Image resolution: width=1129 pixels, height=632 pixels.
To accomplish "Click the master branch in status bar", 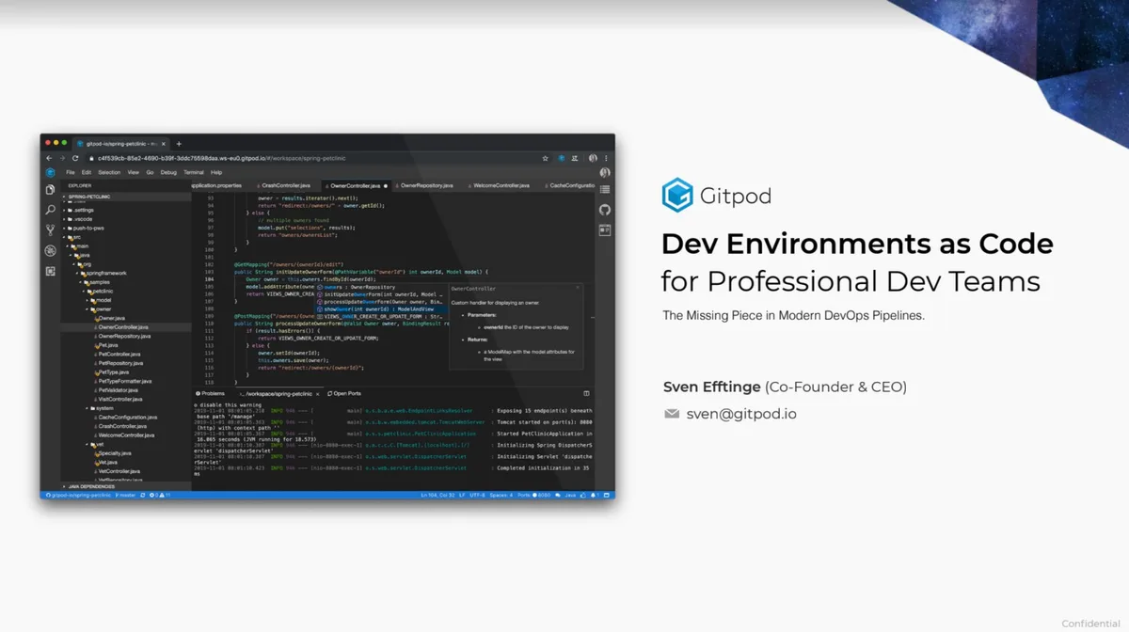I will click(x=125, y=495).
